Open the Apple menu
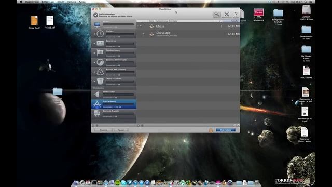This screenshot has width=332, height=187. [21, 2]
